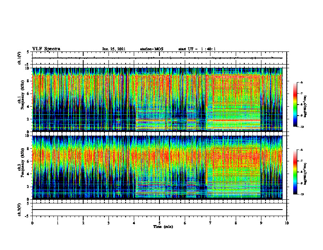Select the "-6" label on ch.1 color scale

point(301,82)
